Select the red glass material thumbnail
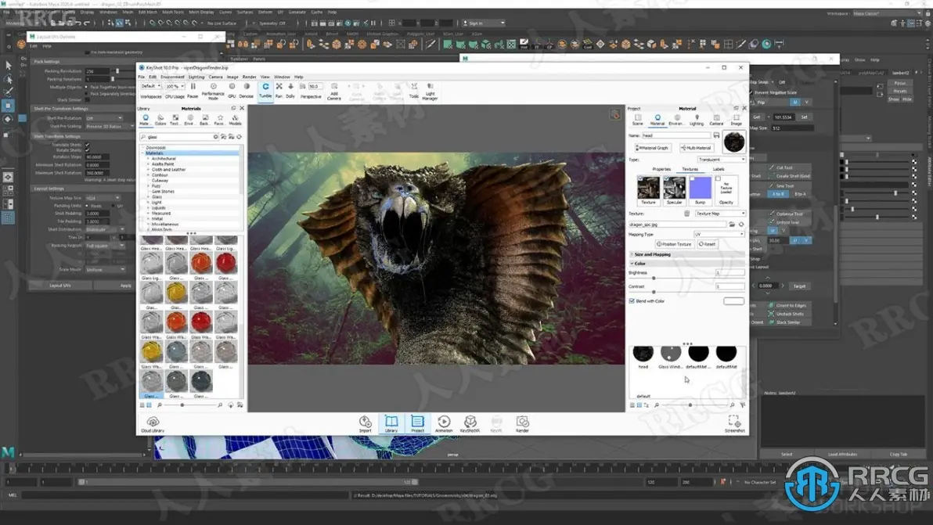The width and height of the screenshot is (933, 525). point(225,263)
